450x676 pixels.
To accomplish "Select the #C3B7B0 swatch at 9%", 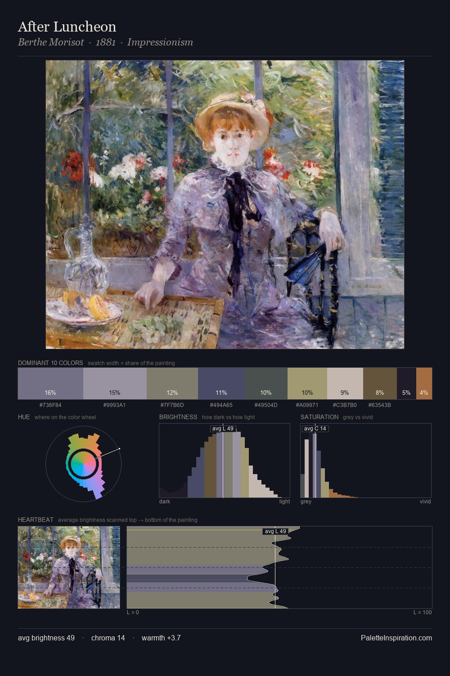I will coord(345,384).
